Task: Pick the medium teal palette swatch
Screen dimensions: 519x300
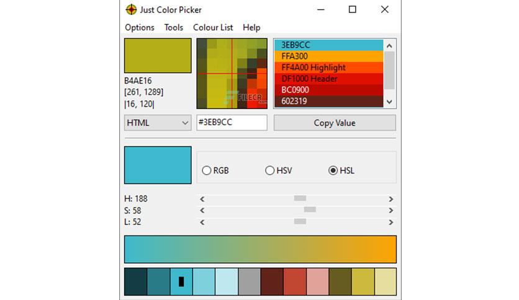Action: [158, 282]
